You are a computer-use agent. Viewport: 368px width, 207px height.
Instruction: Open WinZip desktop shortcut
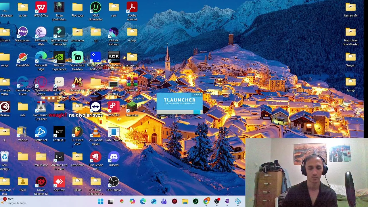pyautogui.click(x=23, y=134)
